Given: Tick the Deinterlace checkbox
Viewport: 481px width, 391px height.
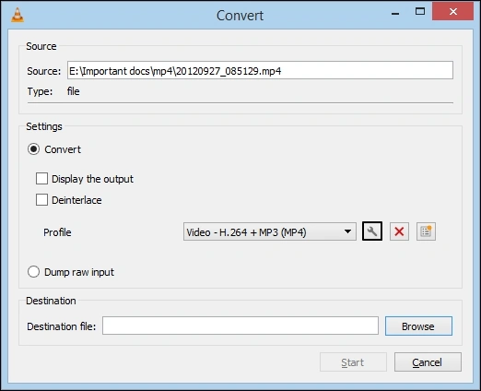Looking at the screenshot, I should (41, 200).
